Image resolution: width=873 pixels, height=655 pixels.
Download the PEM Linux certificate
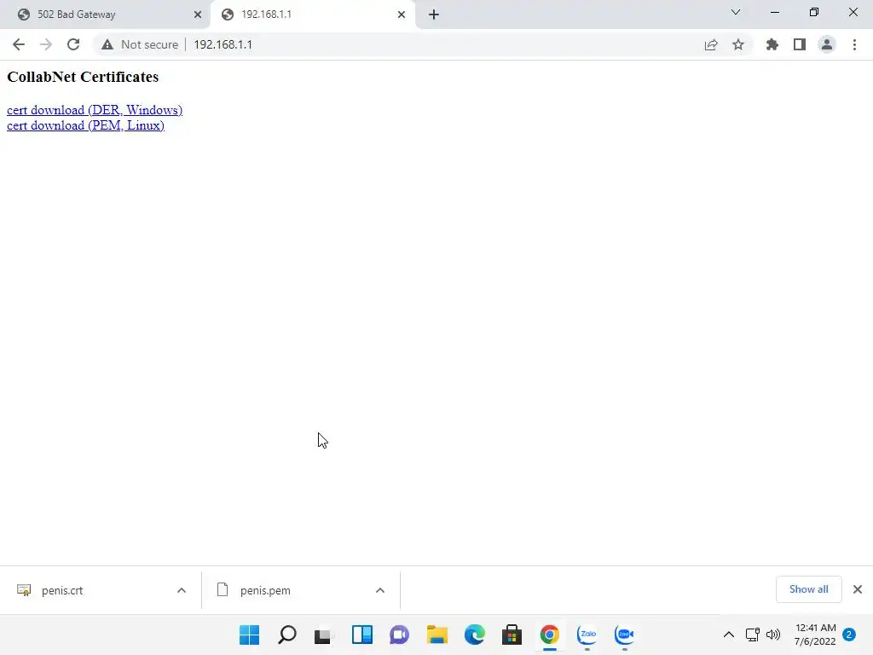tap(86, 125)
